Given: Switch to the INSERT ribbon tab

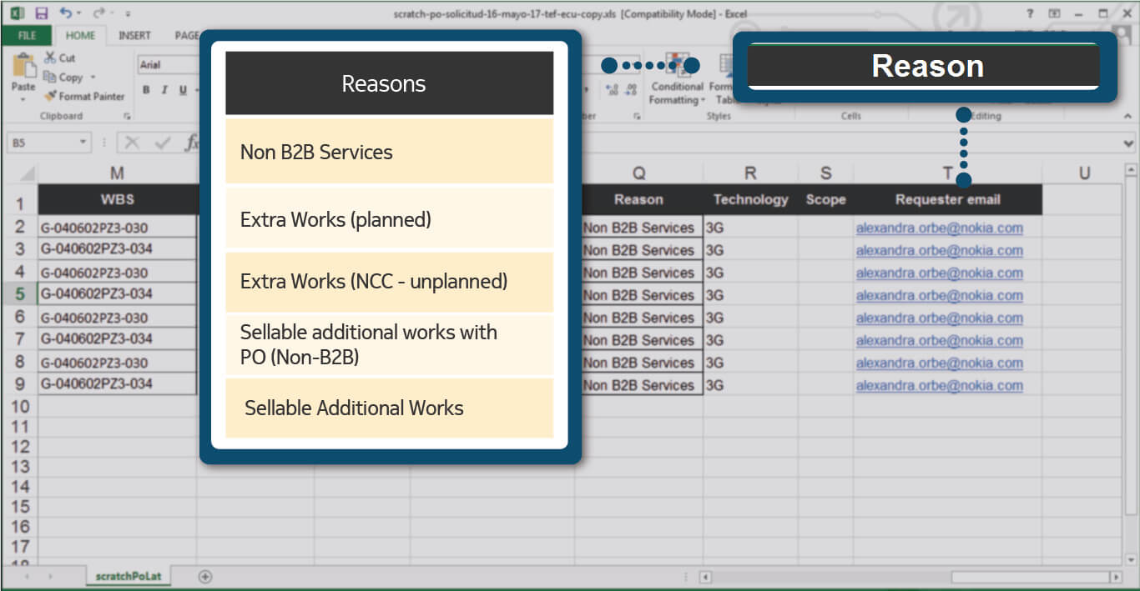Looking at the screenshot, I should coord(134,36).
